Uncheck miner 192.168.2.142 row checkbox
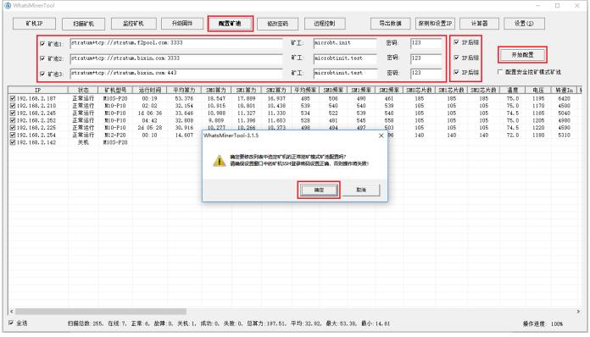 [13, 142]
